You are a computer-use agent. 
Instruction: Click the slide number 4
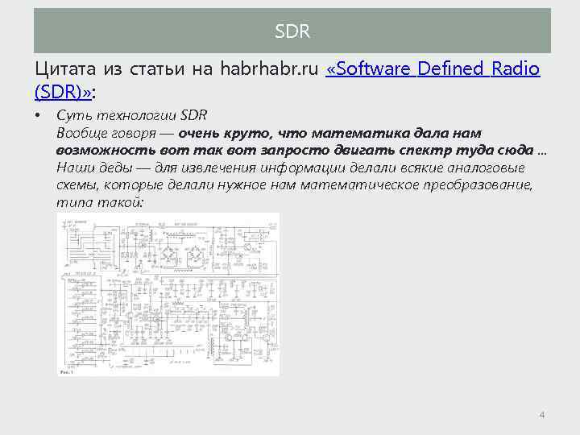tap(542, 415)
